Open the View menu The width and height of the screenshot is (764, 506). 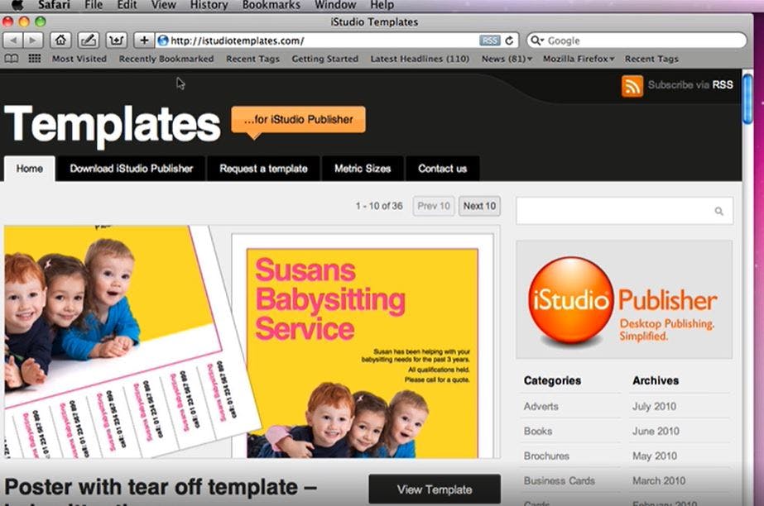click(163, 5)
